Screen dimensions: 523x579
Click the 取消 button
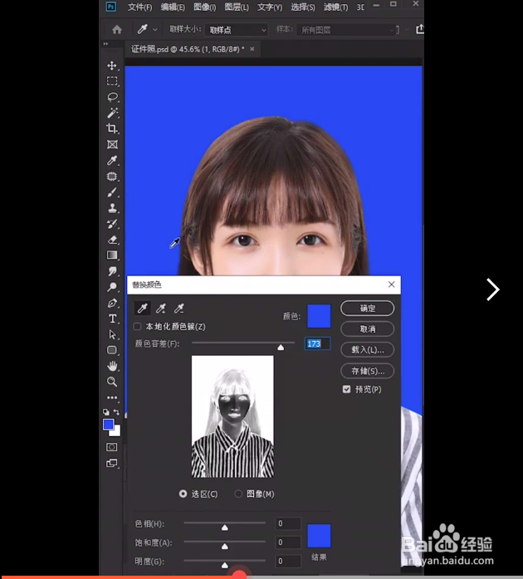(367, 329)
